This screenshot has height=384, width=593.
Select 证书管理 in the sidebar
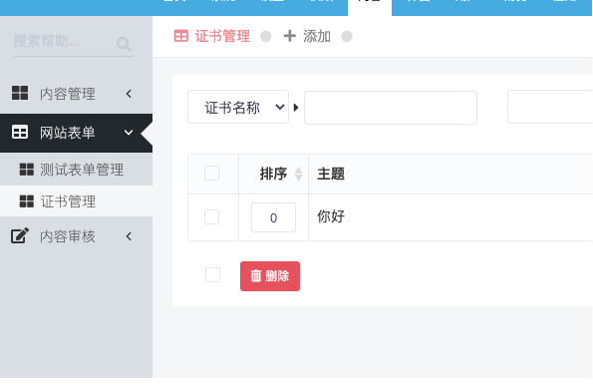(x=76, y=201)
